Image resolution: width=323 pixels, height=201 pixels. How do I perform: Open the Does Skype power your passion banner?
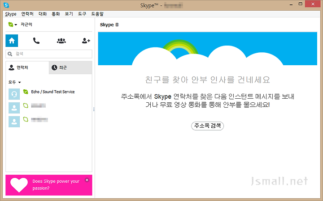(x=49, y=185)
